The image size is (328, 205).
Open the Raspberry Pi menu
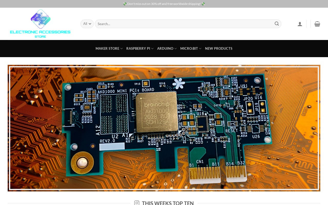click(x=140, y=48)
